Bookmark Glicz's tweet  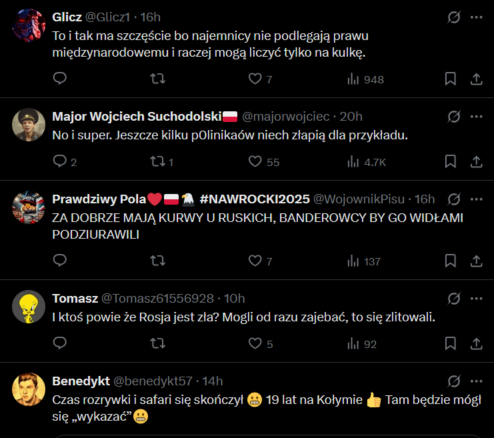(450, 79)
